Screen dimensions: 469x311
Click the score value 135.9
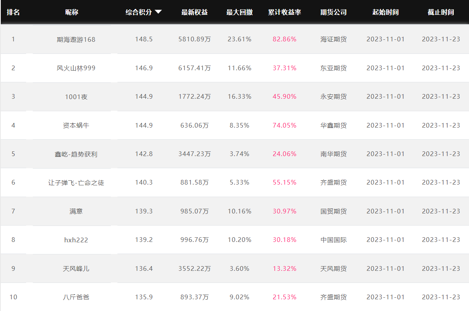[x=144, y=297]
